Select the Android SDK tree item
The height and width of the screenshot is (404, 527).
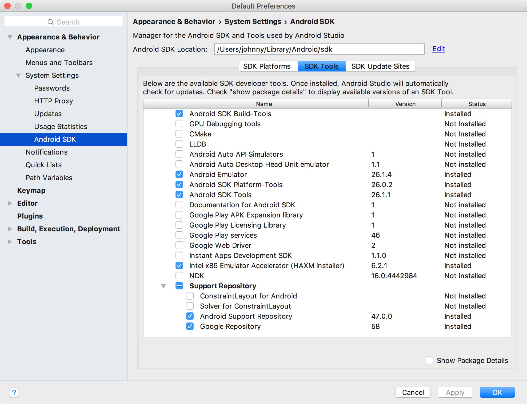63,139
